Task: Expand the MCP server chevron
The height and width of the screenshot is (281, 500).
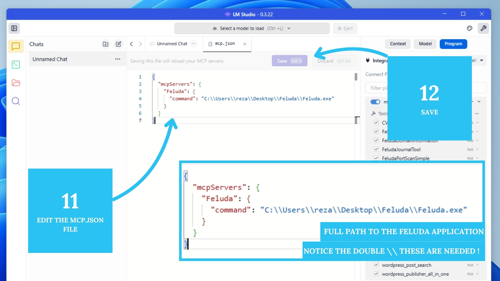Action: pos(479,101)
